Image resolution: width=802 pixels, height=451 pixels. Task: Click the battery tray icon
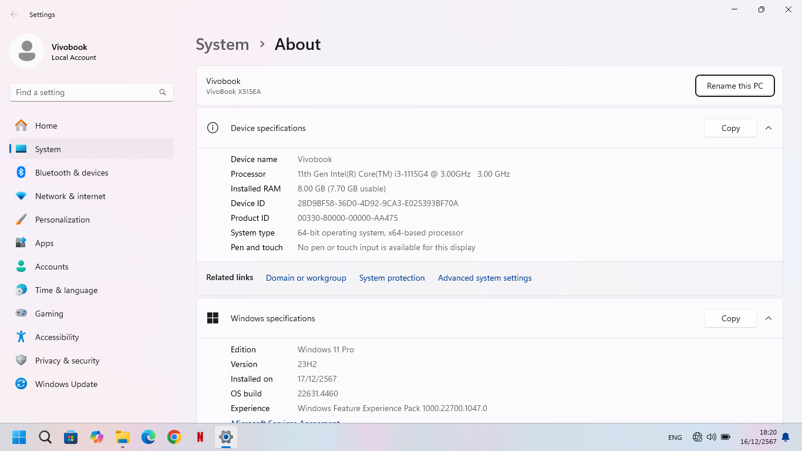pos(726,437)
